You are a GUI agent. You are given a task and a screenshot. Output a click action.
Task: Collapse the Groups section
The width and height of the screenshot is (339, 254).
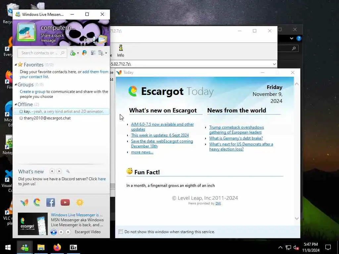pos(16,84)
